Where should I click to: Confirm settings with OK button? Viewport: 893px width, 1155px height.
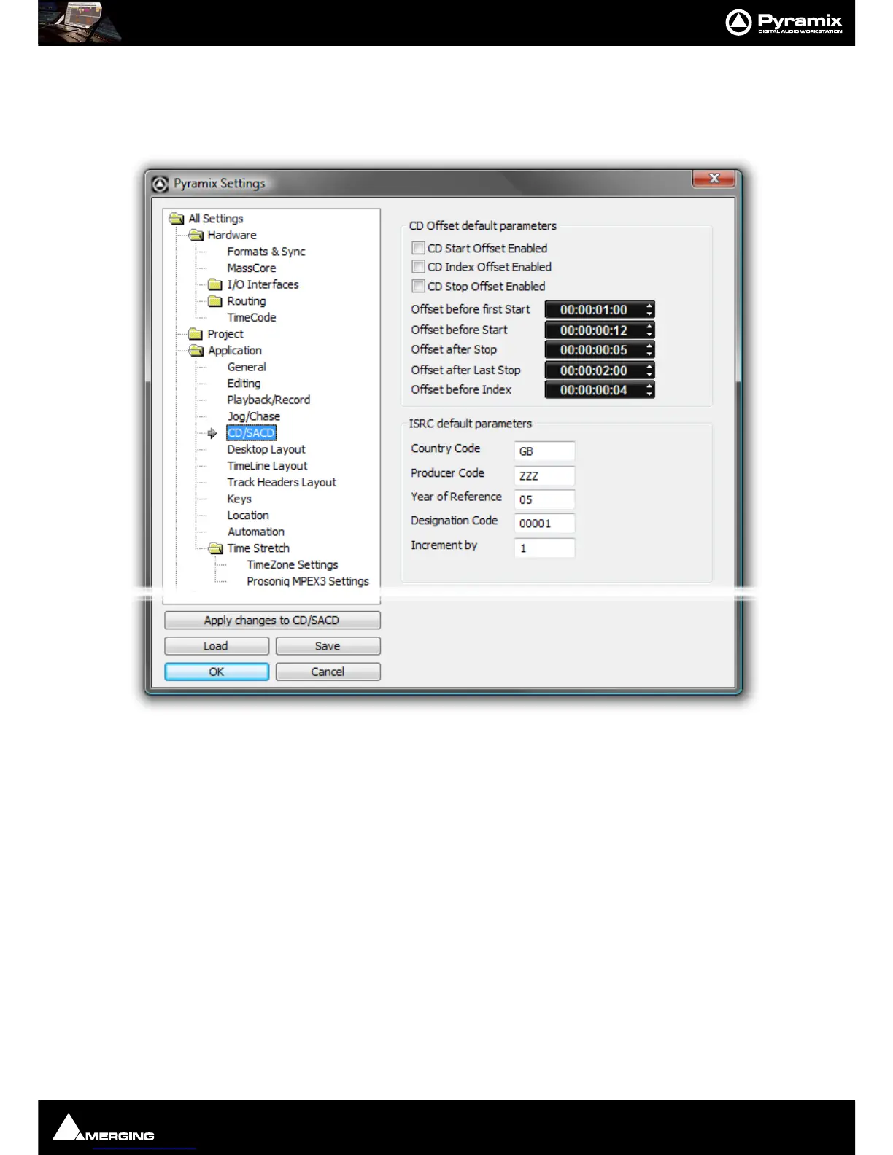click(x=217, y=672)
